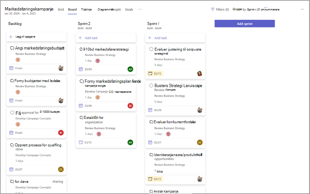Click assignee photo on 'Busters Strategi' card
The height and width of the screenshot is (194, 310).
[200, 110]
